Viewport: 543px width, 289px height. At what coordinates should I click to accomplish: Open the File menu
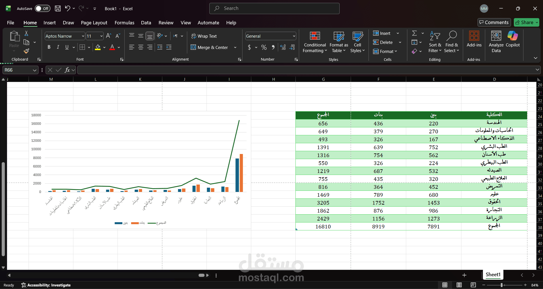[x=10, y=23]
